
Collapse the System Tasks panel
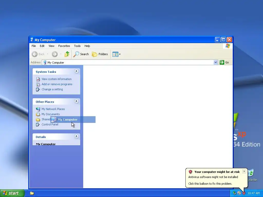[76, 71]
